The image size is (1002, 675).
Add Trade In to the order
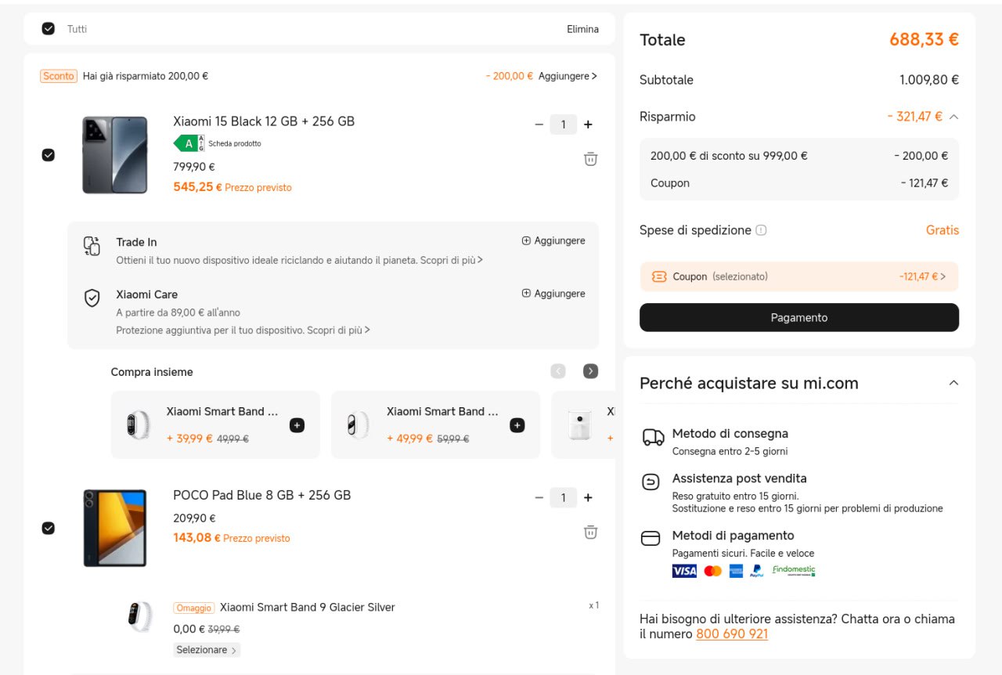553,241
